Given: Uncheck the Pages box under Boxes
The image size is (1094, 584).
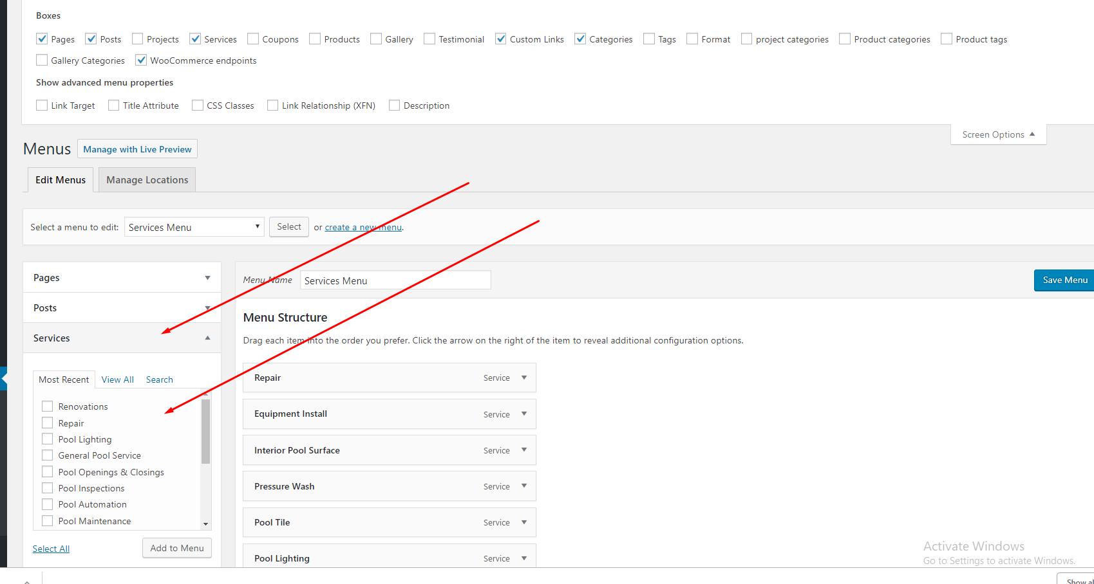Looking at the screenshot, I should (x=42, y=39).
